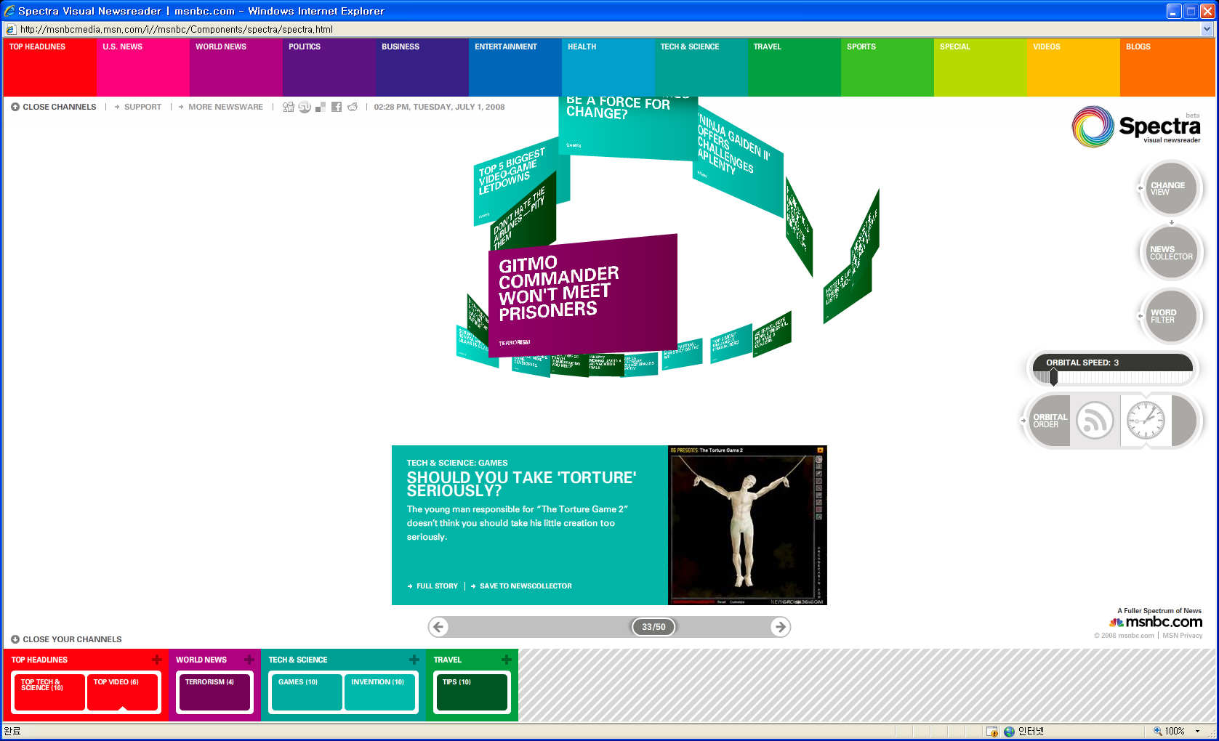Viewport: 1219px width, 741px height.
Task: Click plus icon on World News channel
Action: [249, 660]
